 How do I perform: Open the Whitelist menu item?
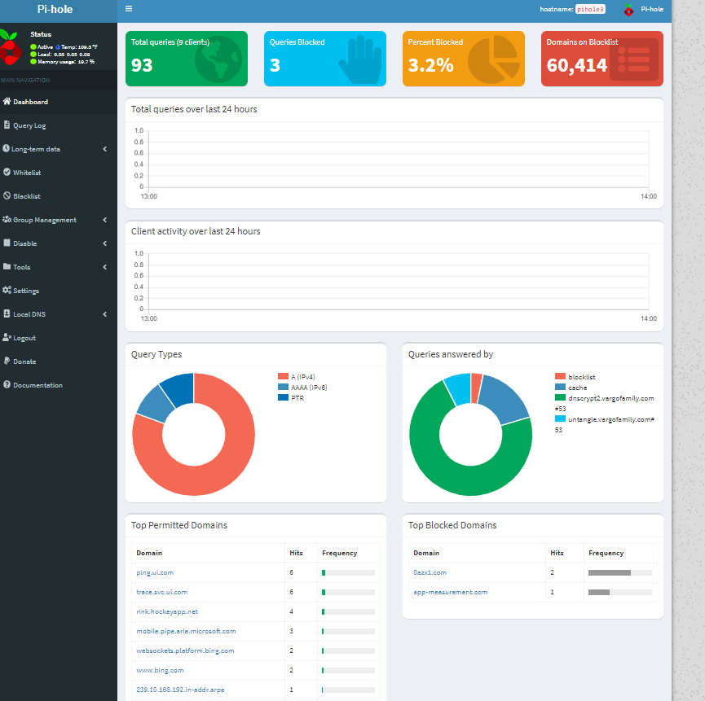(x=59, y=173)
